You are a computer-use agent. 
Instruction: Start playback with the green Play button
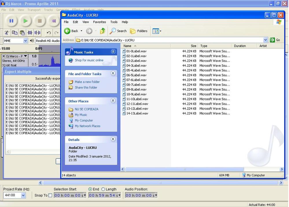click(25, 21)
